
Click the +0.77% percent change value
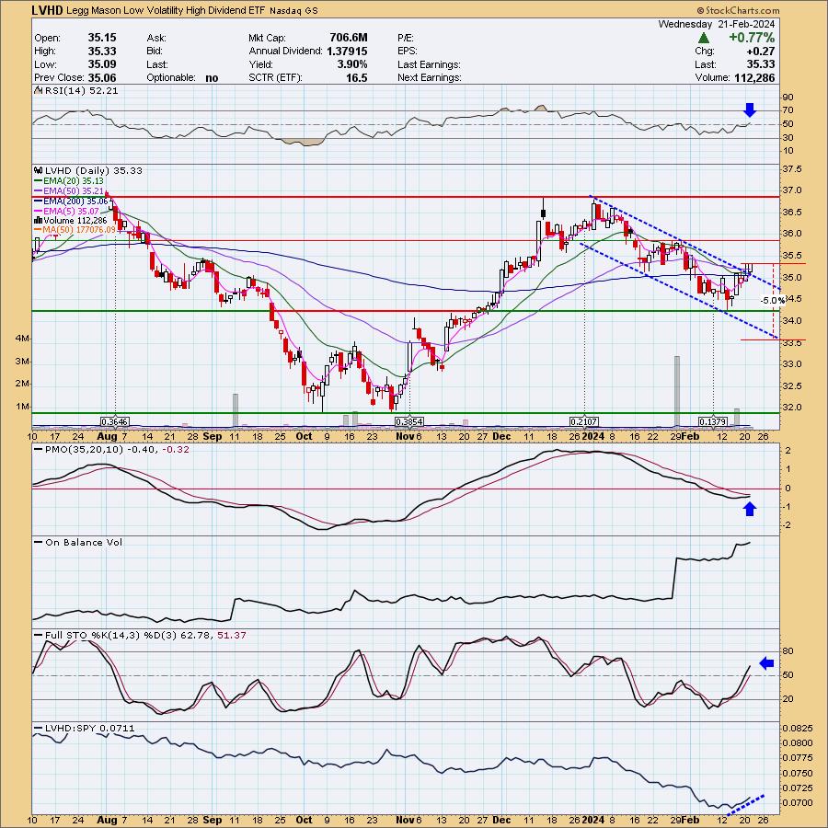point(752,38)
